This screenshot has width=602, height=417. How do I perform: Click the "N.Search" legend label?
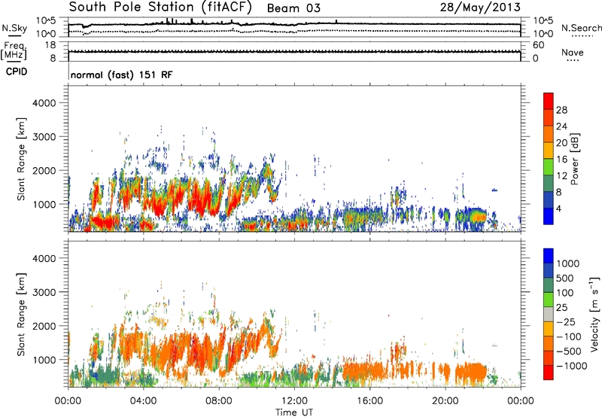click(582, 28)
